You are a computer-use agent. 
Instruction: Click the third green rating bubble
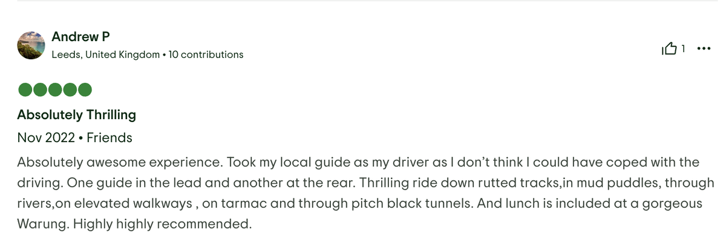point(56,90)
